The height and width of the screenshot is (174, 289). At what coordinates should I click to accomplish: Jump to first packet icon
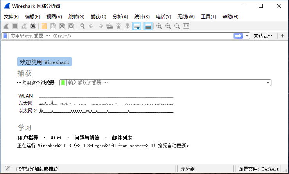(x=118, y=26)
